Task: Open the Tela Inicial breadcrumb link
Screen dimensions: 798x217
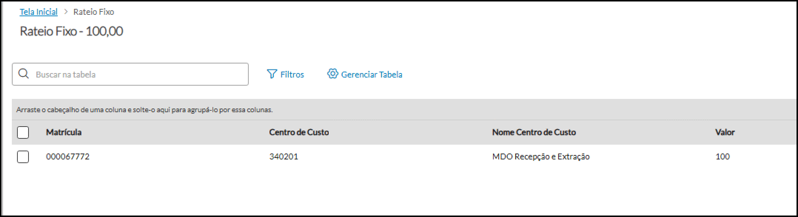Action: pos(38,12)
